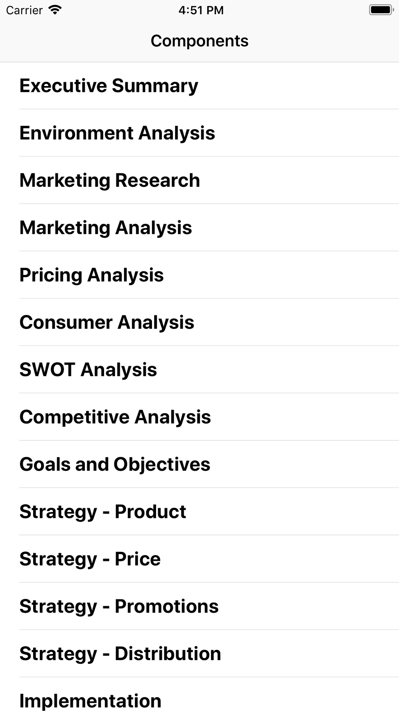Tap the Components navigation title
This screenshot has width=399, height=711.
(x=199, y=41)
